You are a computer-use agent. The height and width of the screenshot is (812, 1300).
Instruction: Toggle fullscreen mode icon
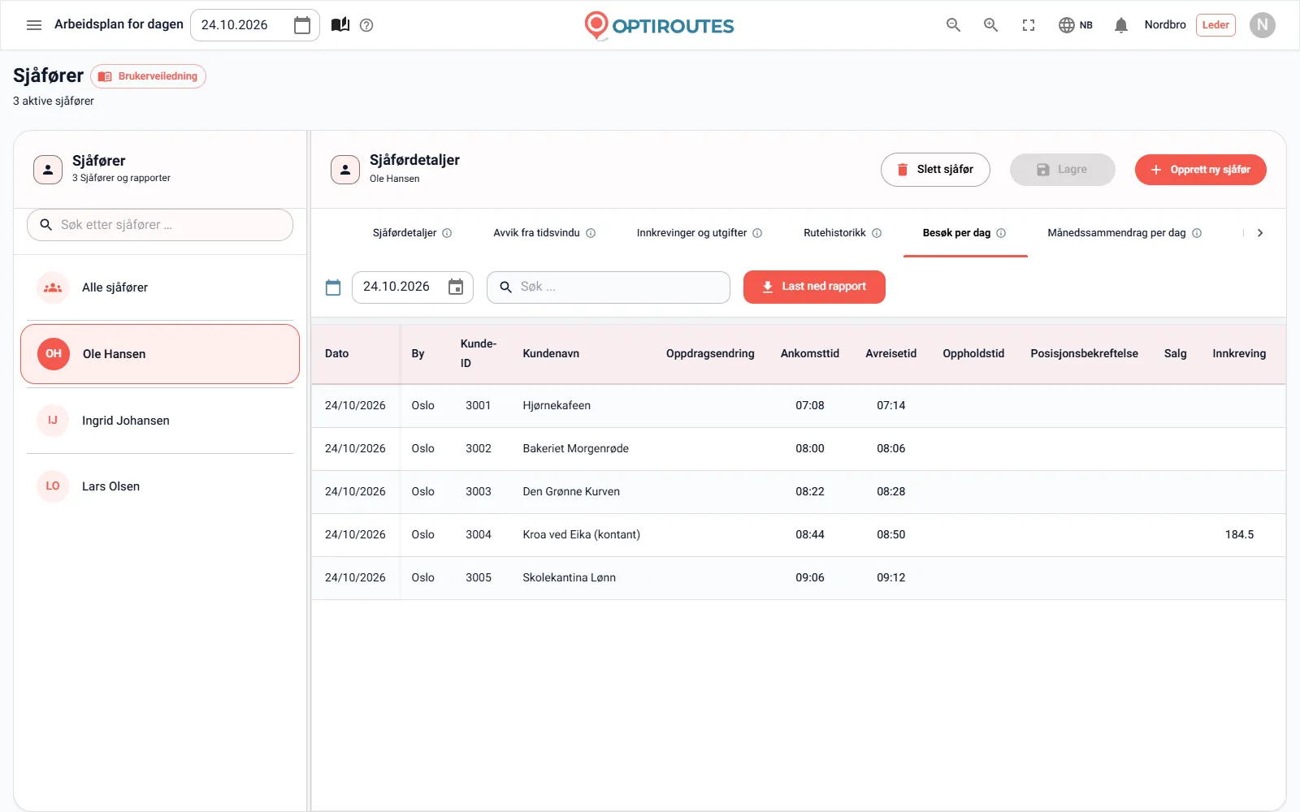click(1029, 25)
